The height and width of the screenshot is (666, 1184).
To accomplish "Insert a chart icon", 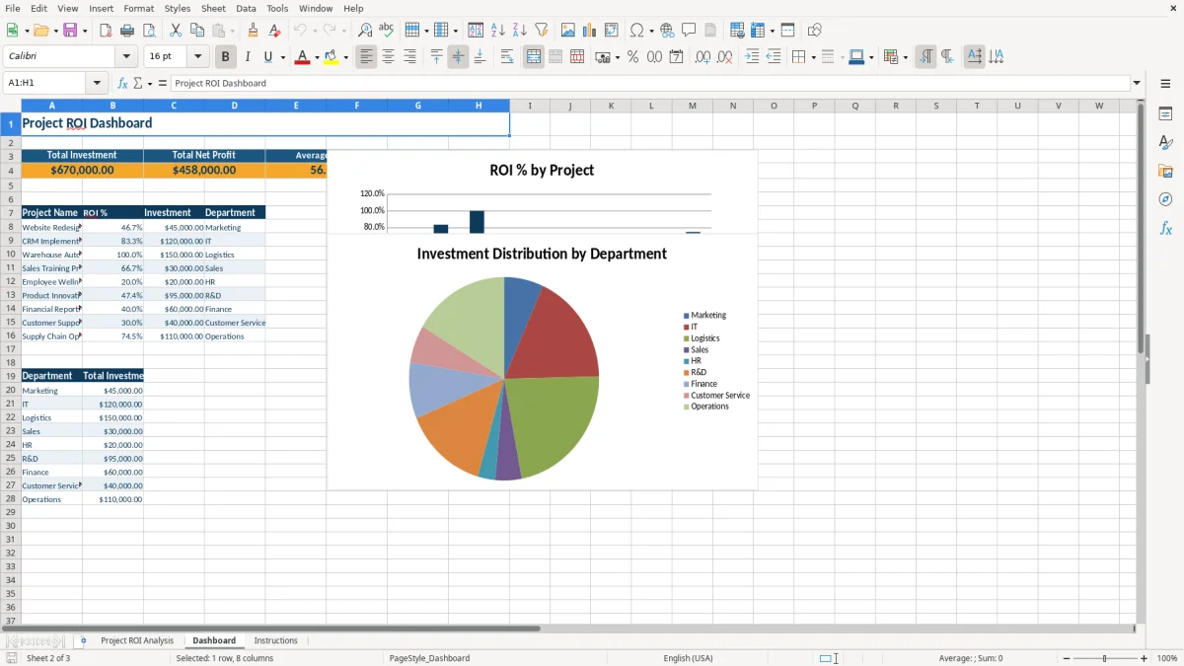I will 589,31.
